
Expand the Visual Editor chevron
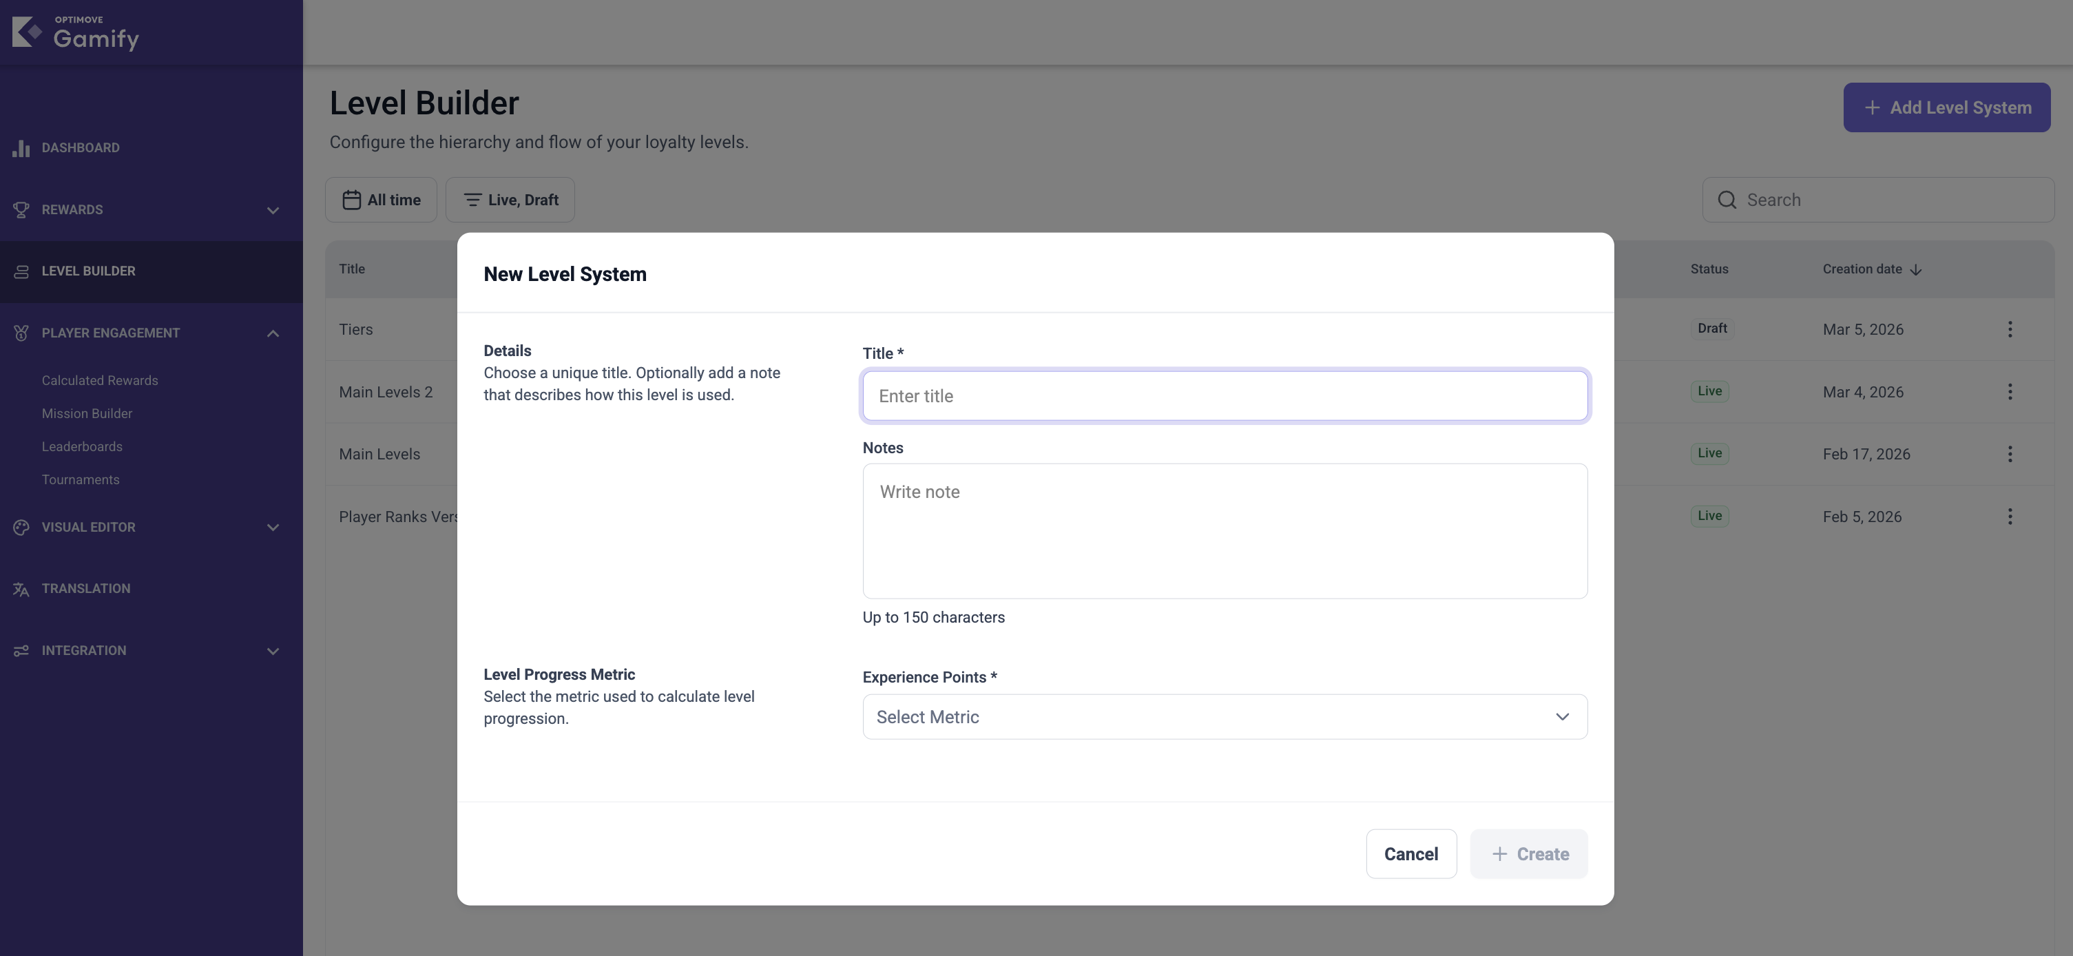click(x=273, y=527)
